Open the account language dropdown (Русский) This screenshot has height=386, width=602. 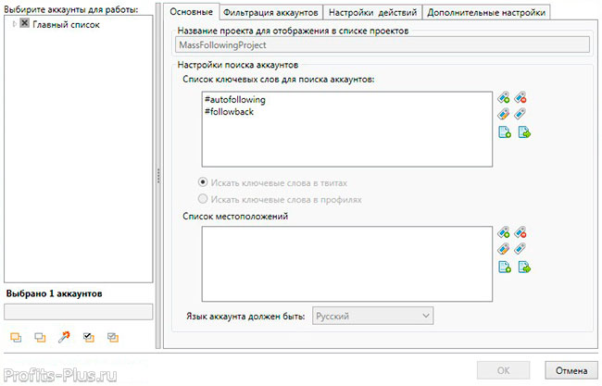tap(373, 316)
